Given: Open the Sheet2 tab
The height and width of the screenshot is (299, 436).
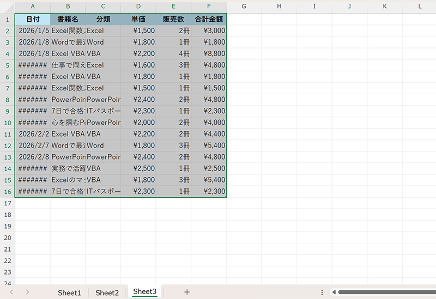Looking at the screenshot, I should pyautogui.click(x=107, y=292).
